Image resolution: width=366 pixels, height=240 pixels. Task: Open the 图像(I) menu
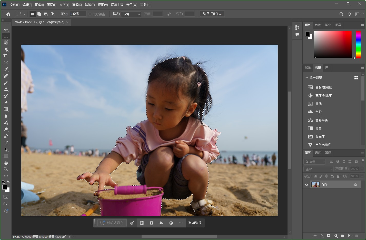tap(39, 5)
